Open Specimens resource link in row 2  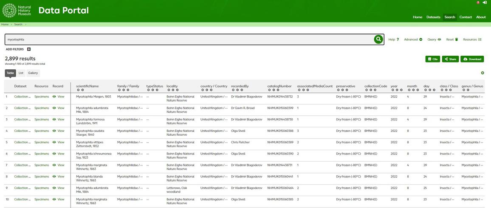coord(42,108)
